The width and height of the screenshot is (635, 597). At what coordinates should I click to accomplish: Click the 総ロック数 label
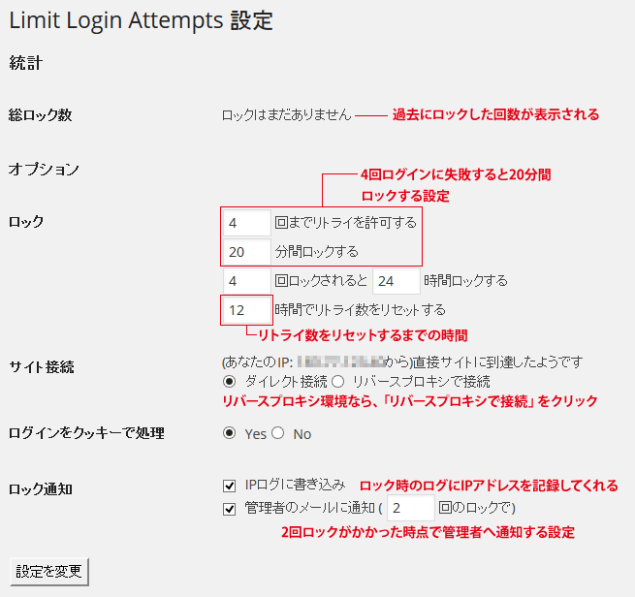[x=40, y=115]
